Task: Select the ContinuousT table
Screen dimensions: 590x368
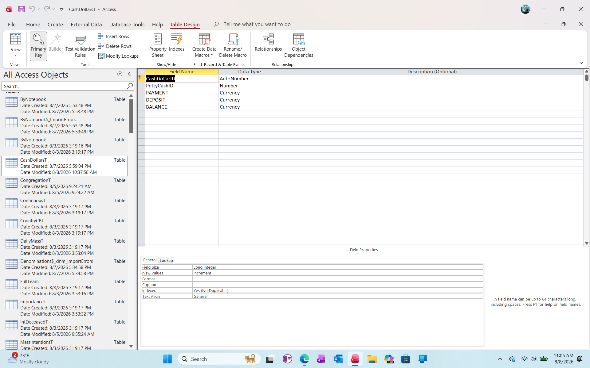Action: pos(65,207)
